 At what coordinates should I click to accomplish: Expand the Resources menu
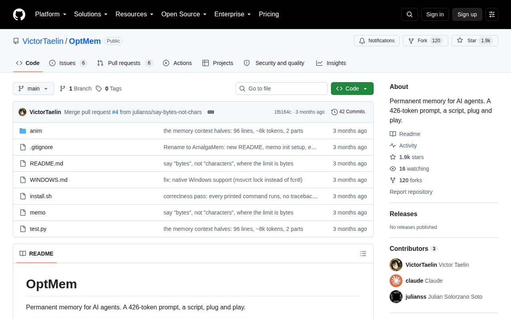(135, 14)
